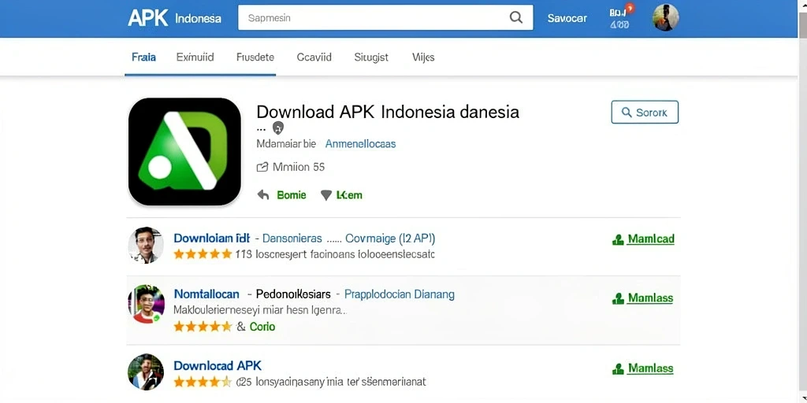
Task: Click the vertical scrollbar at right edge
Action: (x=802, y=201)
